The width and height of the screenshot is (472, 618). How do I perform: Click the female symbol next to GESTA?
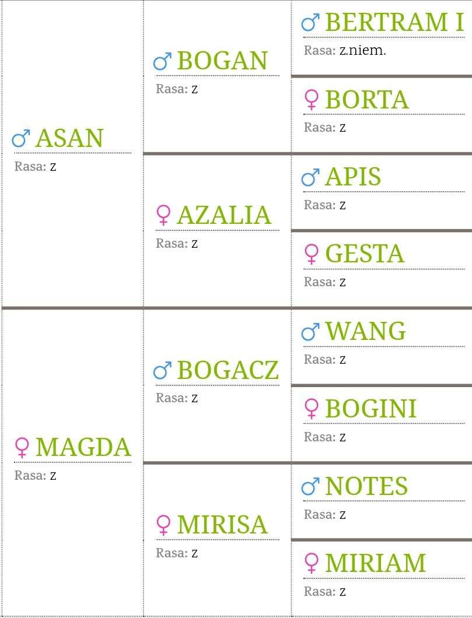coord(311,254)
